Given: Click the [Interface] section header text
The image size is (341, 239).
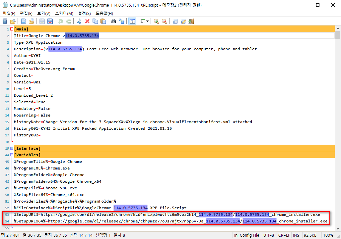Looking at the screenshot, I should coord(27,148).
